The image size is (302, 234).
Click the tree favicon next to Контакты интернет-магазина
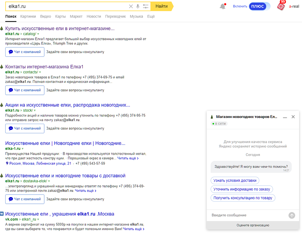(2, 67)
